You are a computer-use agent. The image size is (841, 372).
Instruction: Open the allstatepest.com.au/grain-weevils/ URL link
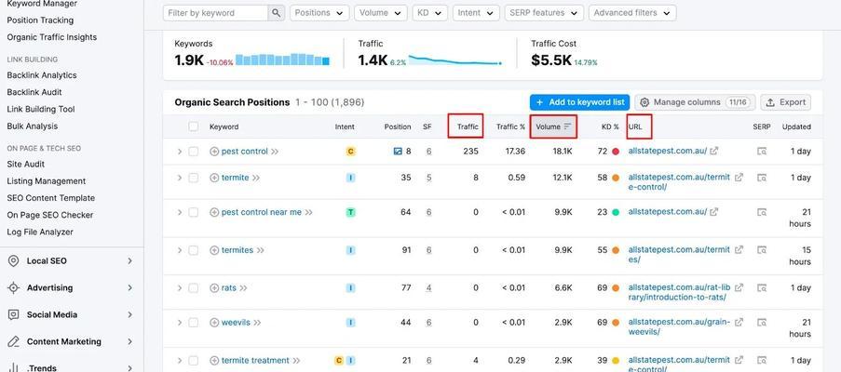pyautogui.click(x=679, y=327)
